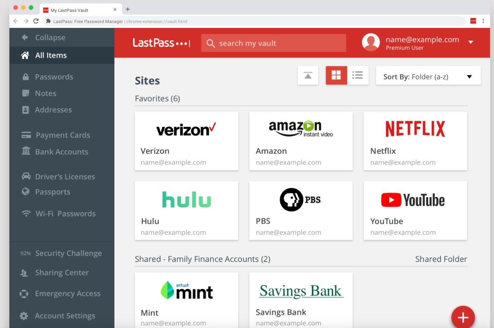Open Payment Cards in the sidebar
Viewport: 494px width, 328px height.
(62, 135)
